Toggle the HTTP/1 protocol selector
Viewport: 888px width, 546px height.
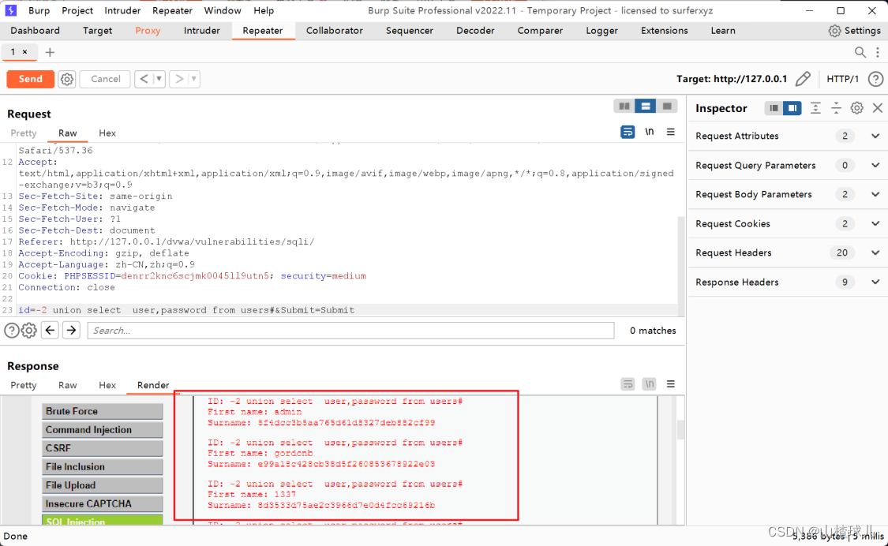click(842, 79)
